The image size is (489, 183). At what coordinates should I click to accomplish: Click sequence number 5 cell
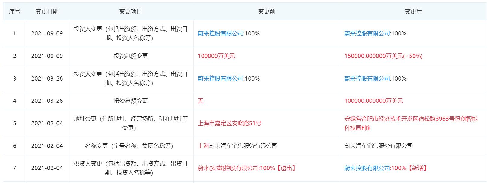(x=14, y=124)
